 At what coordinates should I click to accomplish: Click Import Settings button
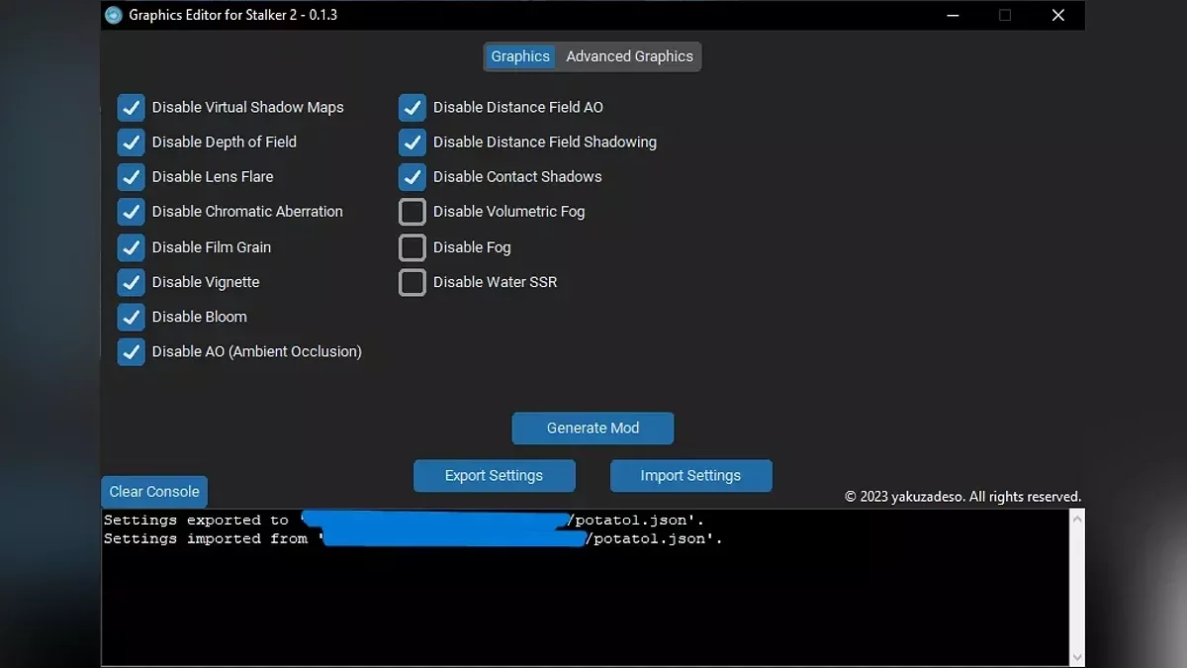[x=690, y=475]
